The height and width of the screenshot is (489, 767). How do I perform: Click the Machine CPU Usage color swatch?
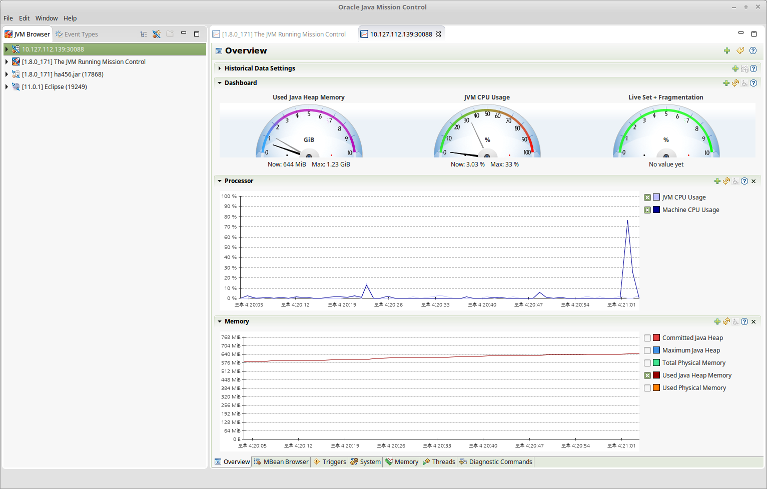click(656, 210)
